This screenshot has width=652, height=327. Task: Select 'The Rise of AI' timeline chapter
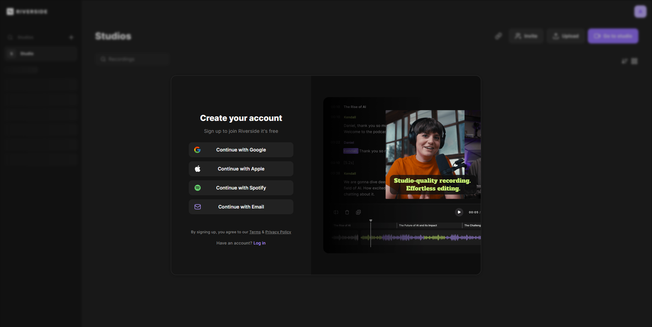coord(342,225)
